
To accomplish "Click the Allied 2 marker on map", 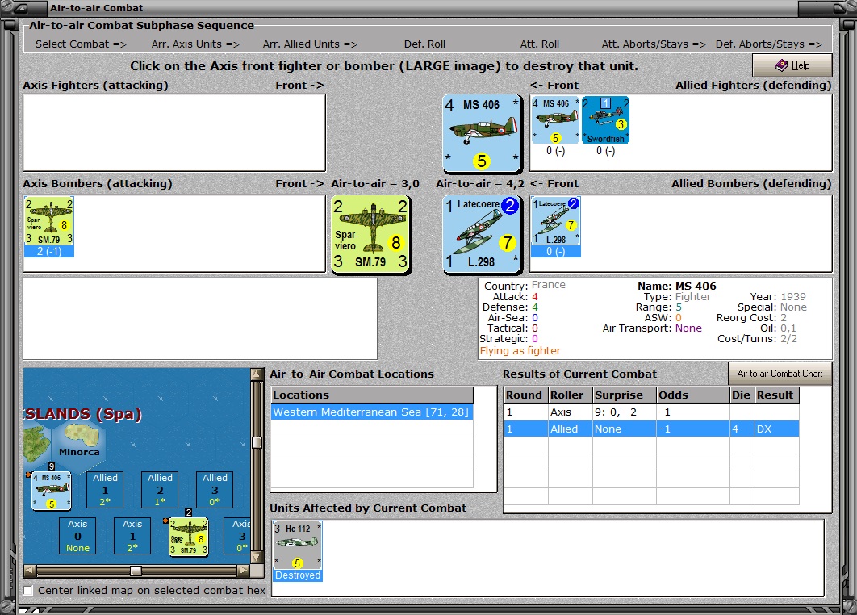I will [x=160, y=490].
